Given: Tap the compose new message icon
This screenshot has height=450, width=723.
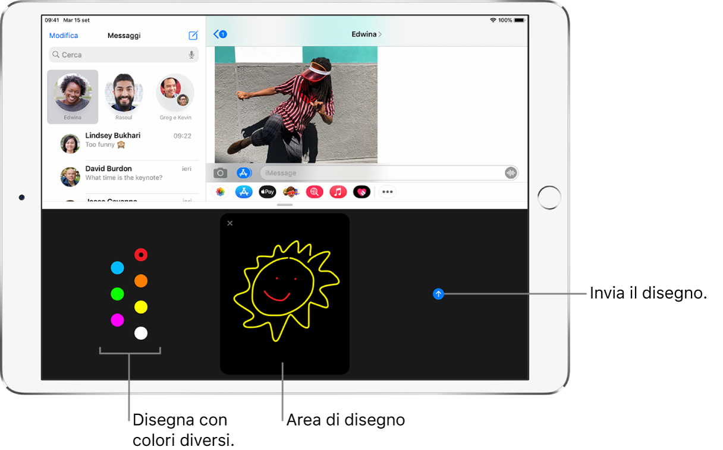Looking at the screenshot, I should tap(193, 36).
